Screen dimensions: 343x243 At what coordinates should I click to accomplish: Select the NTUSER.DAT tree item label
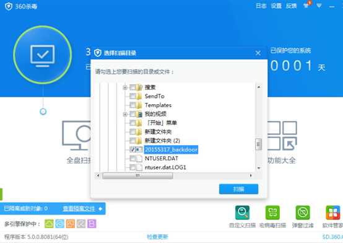[x=162, y=159]
